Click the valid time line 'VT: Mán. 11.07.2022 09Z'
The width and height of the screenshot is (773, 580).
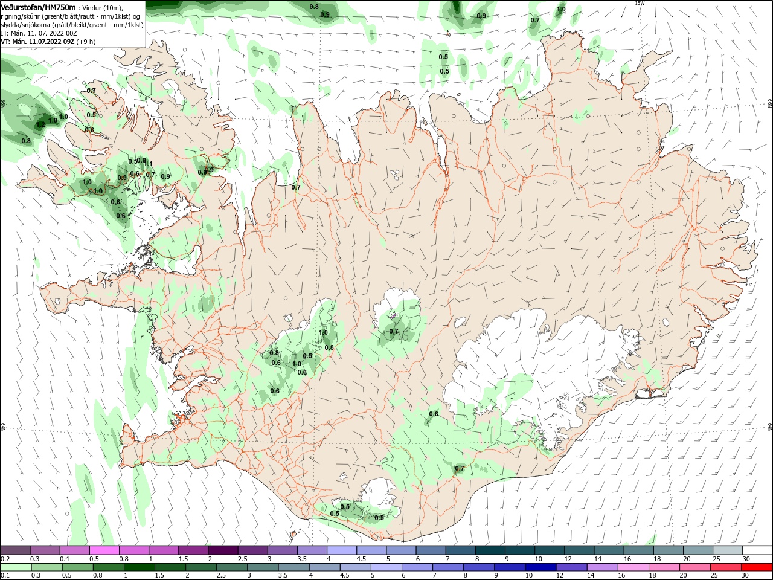(37, 42)
